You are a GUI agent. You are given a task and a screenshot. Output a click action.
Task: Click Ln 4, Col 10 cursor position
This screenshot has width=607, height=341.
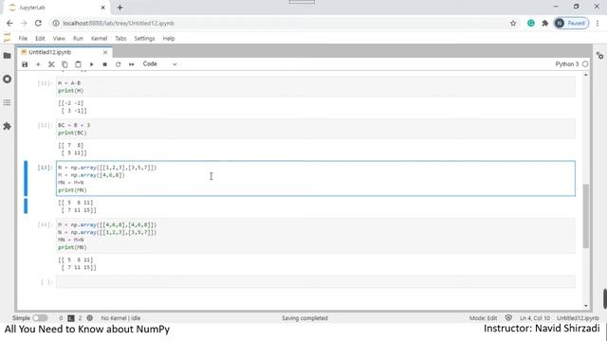click(535, 318)
